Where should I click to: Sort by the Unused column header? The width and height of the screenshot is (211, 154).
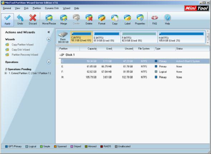(123, 48)
